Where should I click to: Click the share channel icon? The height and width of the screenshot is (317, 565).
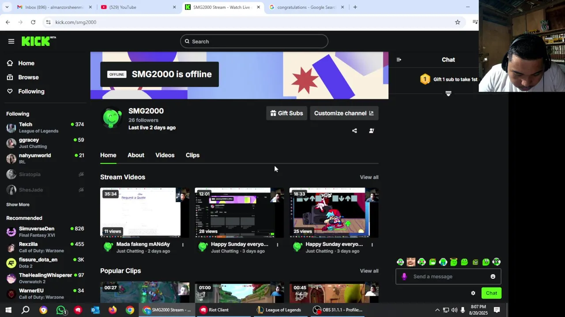354,131
